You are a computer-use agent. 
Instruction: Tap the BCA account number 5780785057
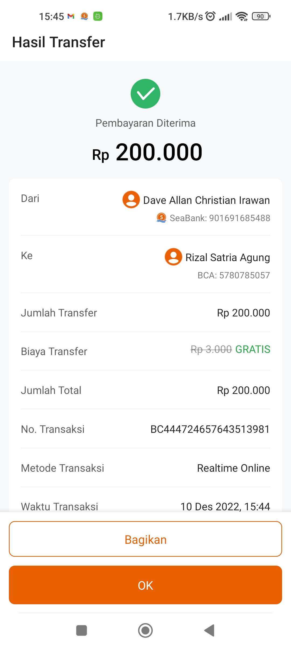tap(244, 275)
